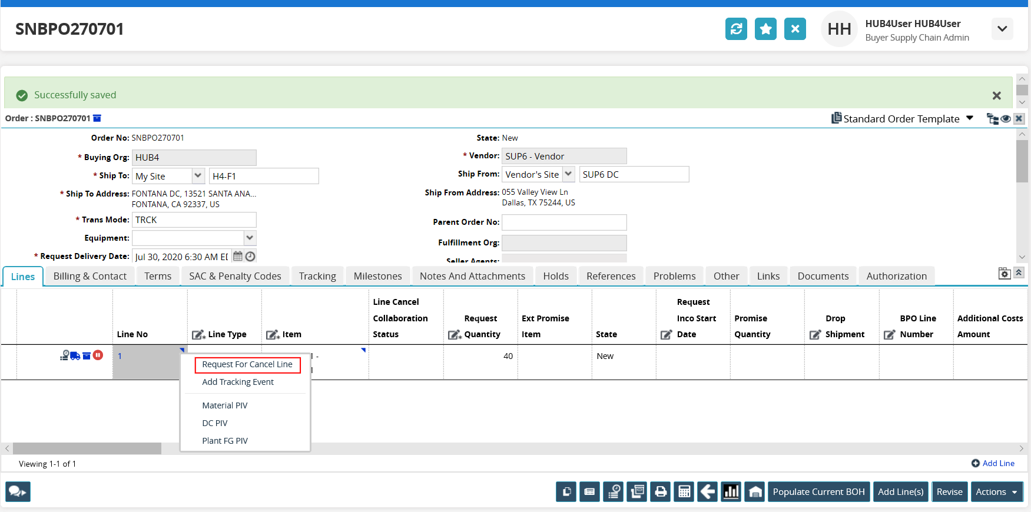The height and width of the screenshot is (512, 1031).
Task: Toggle the eye visibility icon near template
Action: coord(1006,119)
